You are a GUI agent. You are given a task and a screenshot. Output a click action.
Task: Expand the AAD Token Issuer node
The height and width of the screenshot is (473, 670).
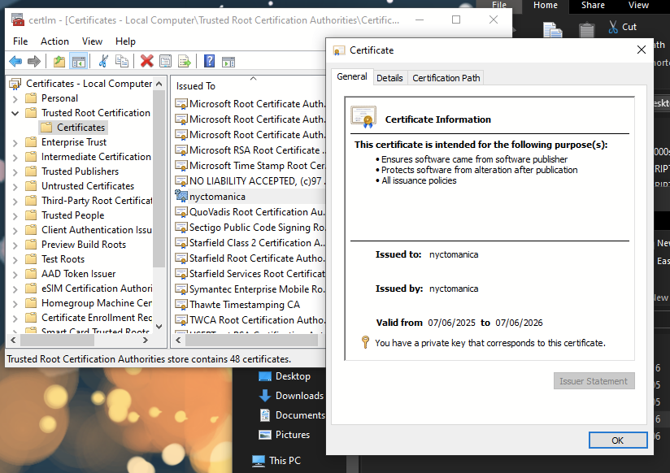coord(15,275)
